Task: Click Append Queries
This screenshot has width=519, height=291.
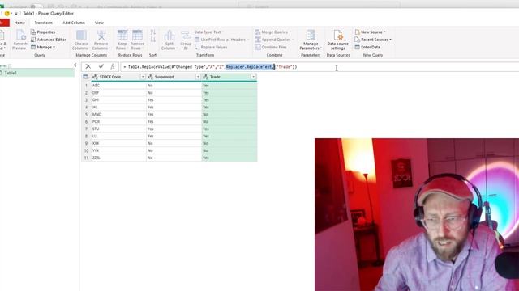Action: point(273,40)
